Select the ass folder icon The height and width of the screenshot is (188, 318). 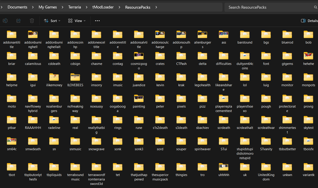[x=224, y=34]
